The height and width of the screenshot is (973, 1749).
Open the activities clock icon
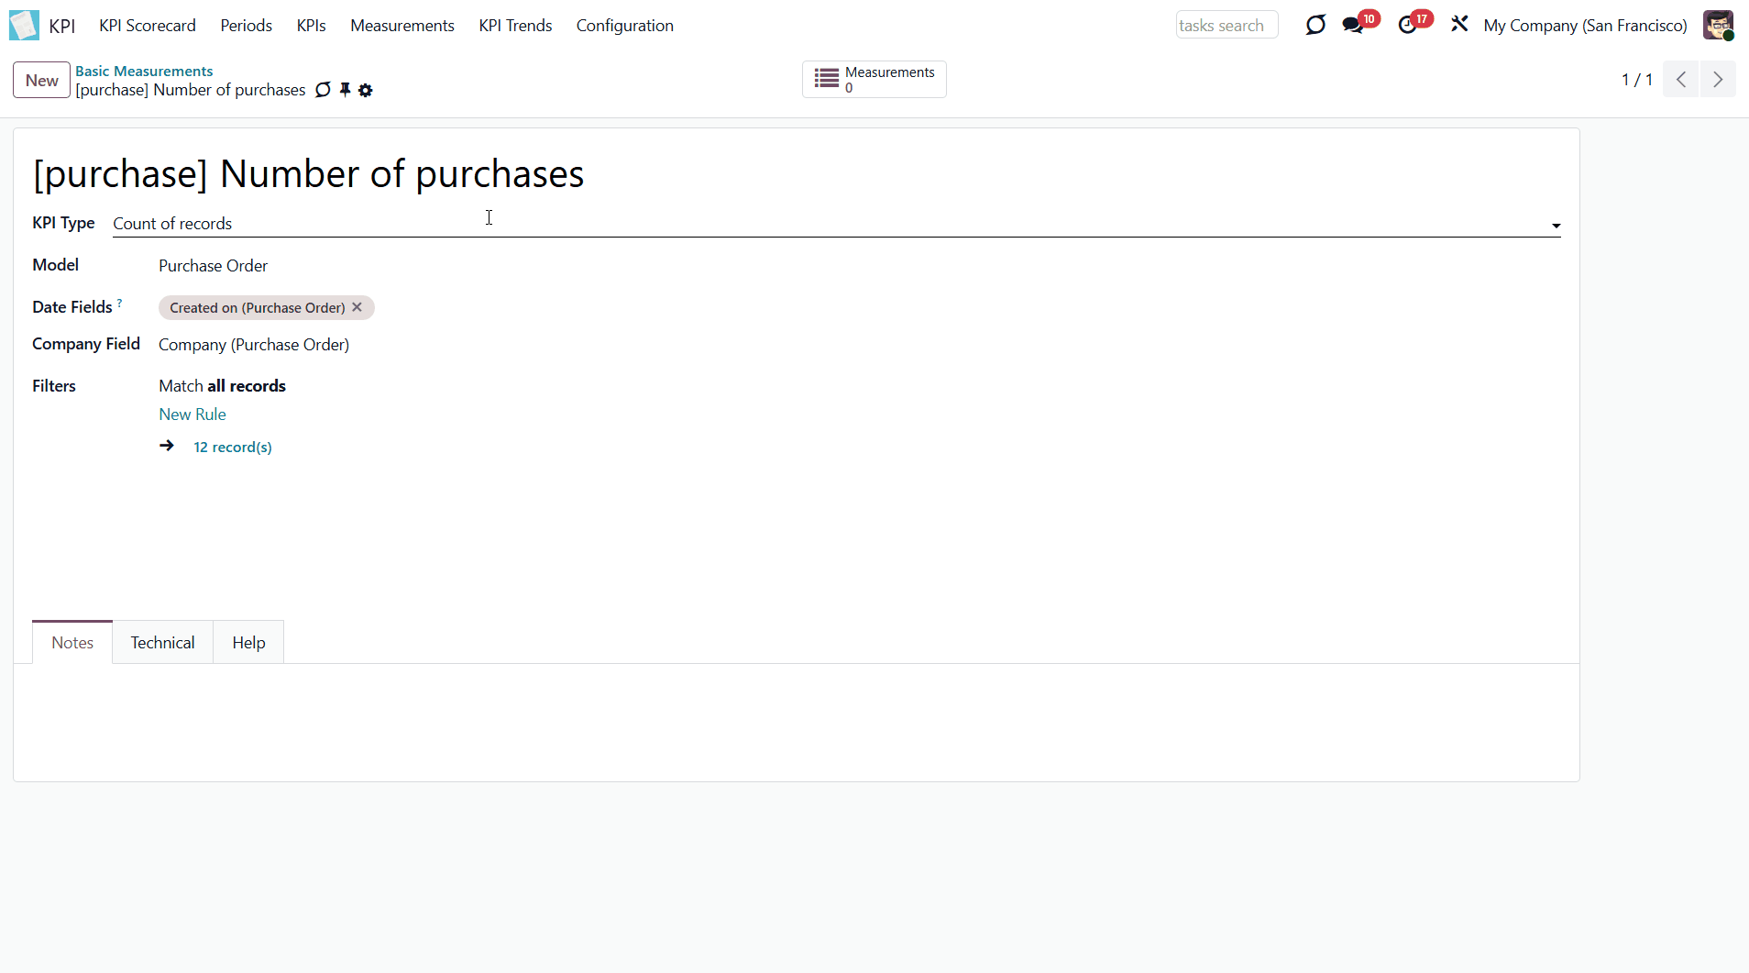(x=1407, y=25)
